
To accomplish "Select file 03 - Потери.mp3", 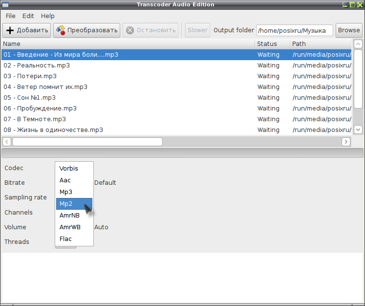I will click(x=176, y=76).
